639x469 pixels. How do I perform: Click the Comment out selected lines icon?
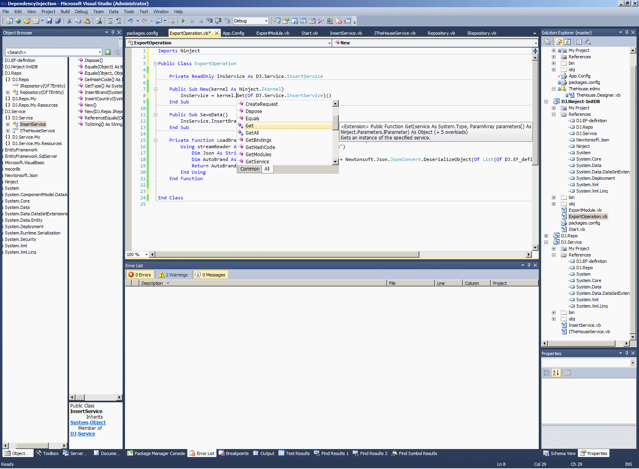(x=110, y=21)
